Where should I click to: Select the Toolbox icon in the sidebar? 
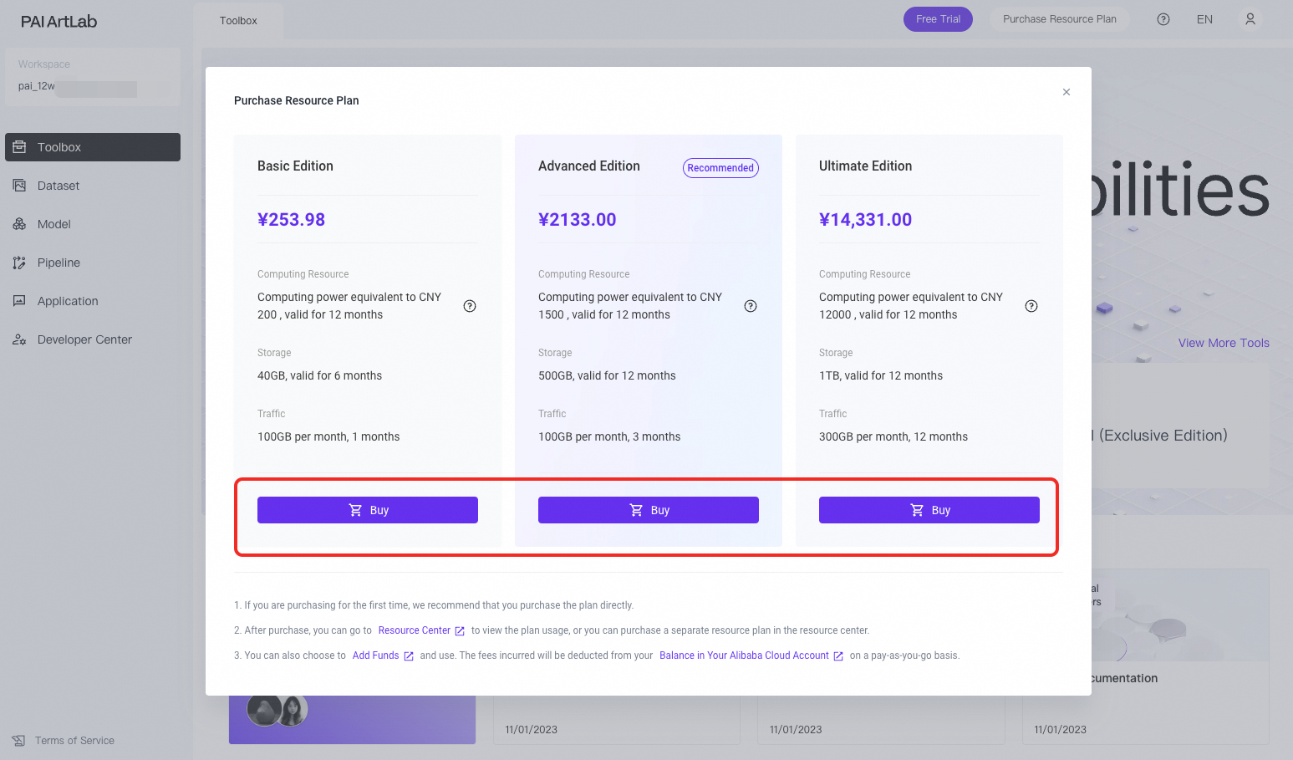18,146
